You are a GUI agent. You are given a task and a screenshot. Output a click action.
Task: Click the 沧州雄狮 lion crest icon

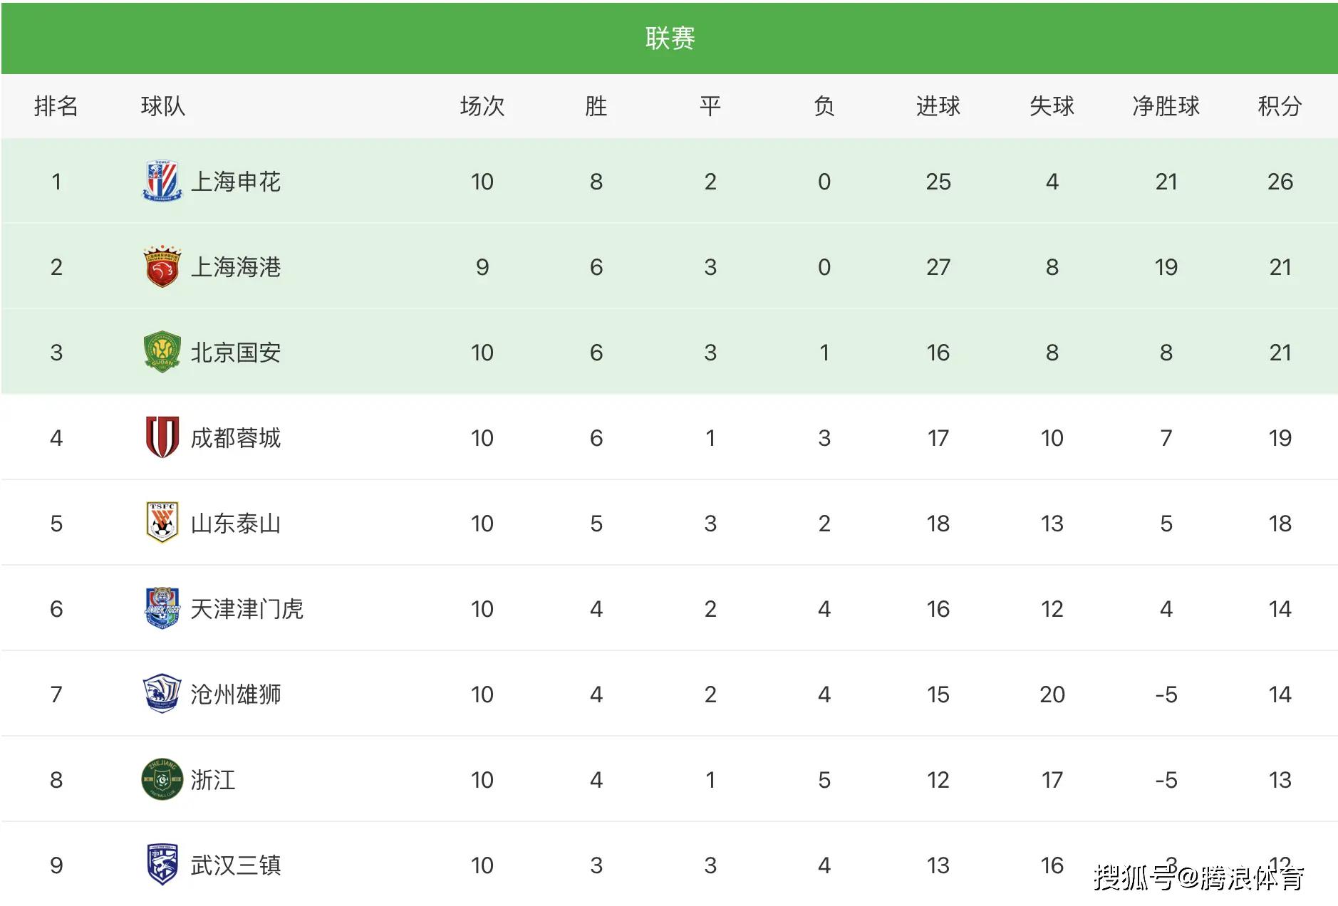162,694
